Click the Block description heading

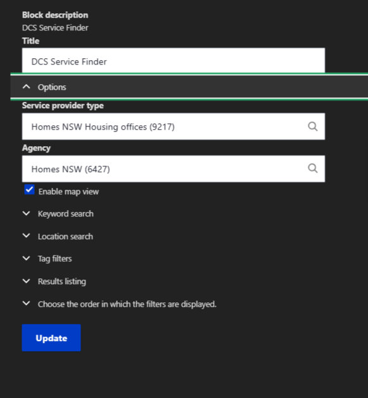click(x=55, y=15)
